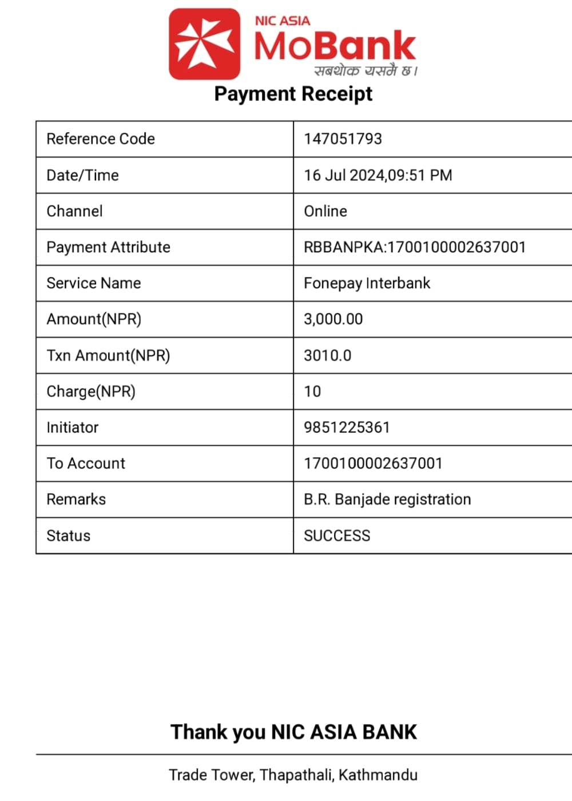Screen dimensions: 572x801
Task: Click the Charge value 10
Action: (312, 391)
